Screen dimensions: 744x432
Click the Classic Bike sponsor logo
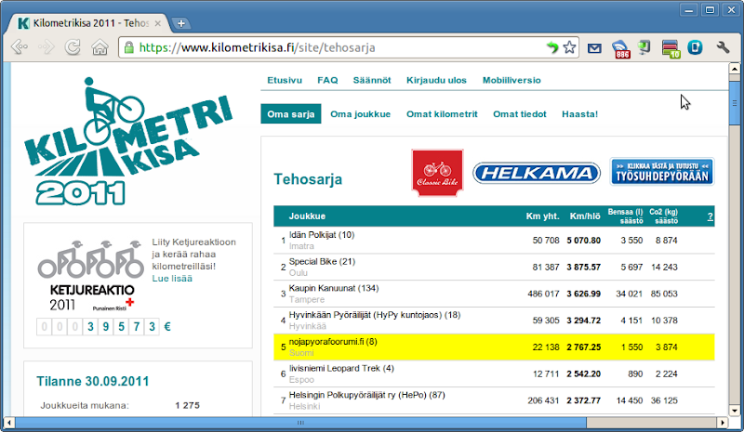click(437, 173)
